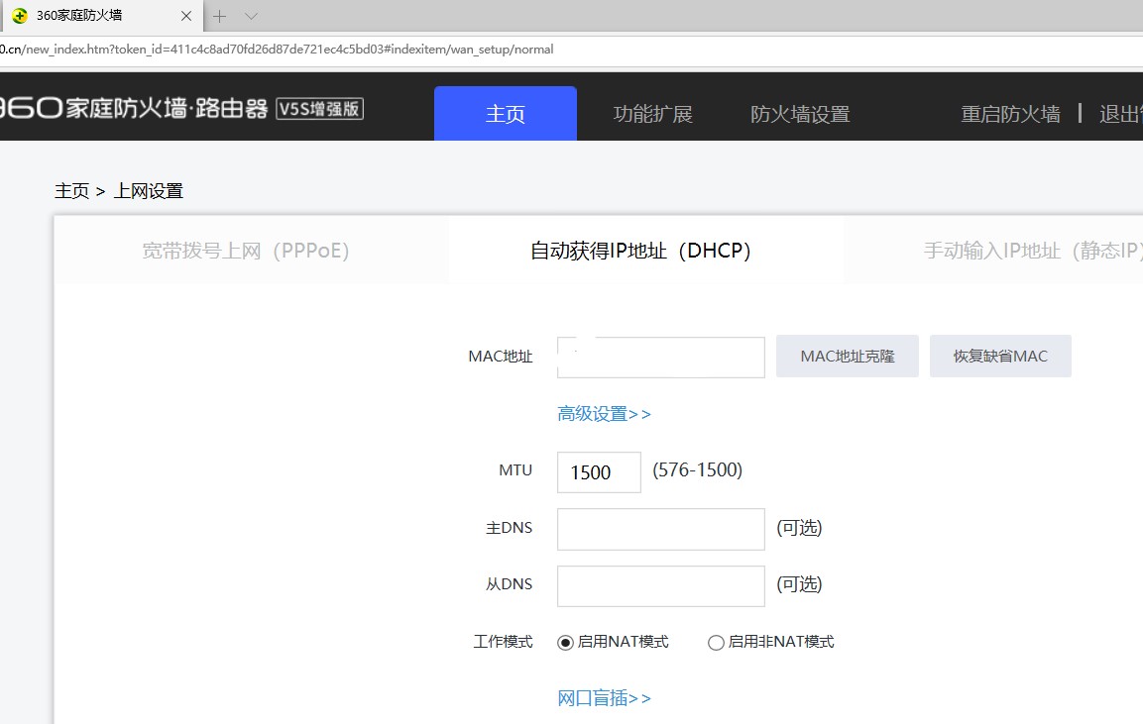This screenshot has width=1143, height=724.
Task: Select 启用NAT模式 radio button
Action: pyautogui.click(x=565, y=643)
